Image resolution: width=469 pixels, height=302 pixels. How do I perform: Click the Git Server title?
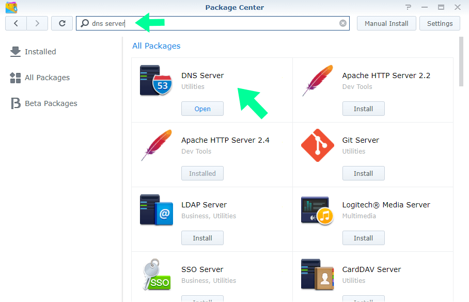coord(361,140)
